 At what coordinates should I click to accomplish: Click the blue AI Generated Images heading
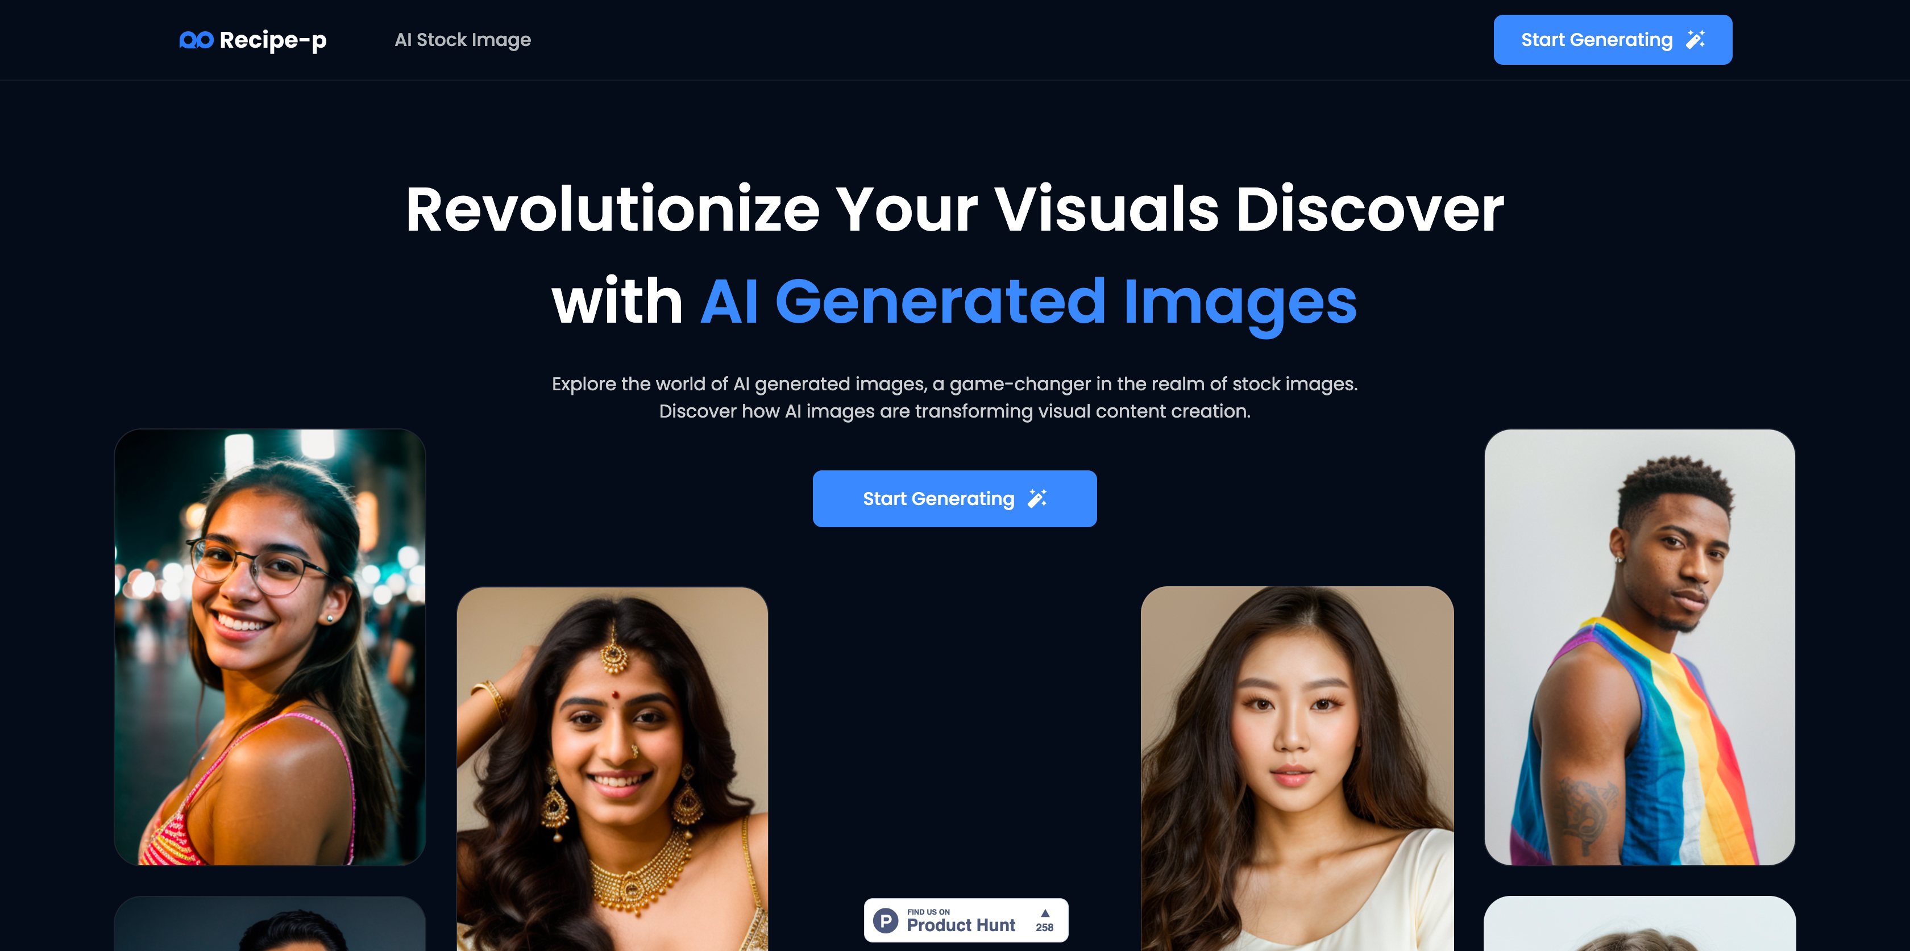[1029, 302]
